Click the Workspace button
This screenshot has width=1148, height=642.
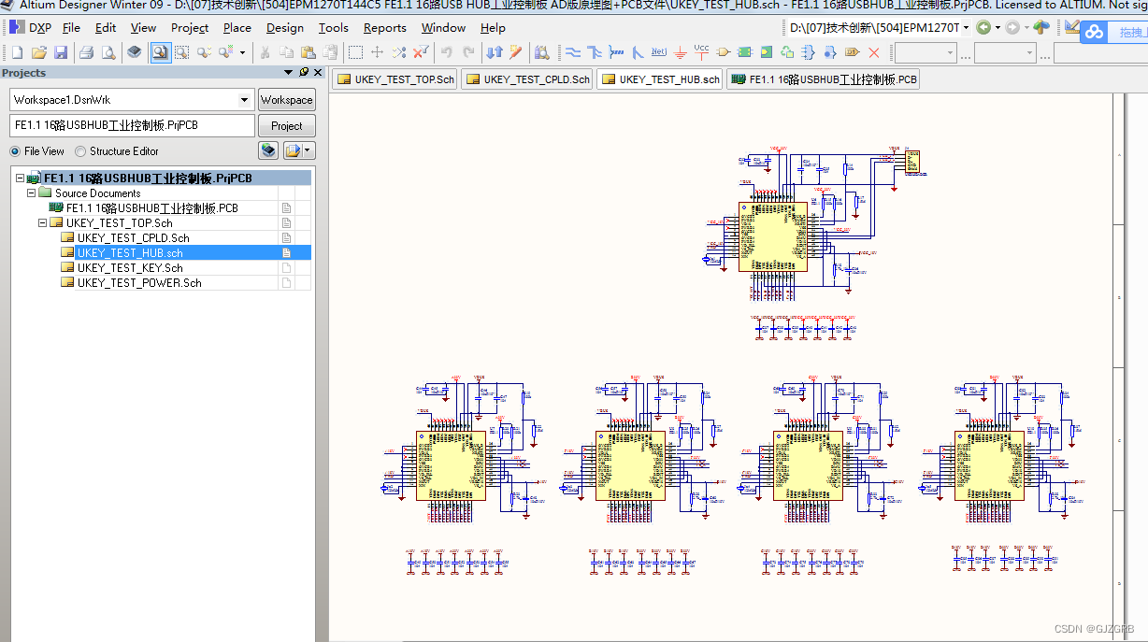286,100
